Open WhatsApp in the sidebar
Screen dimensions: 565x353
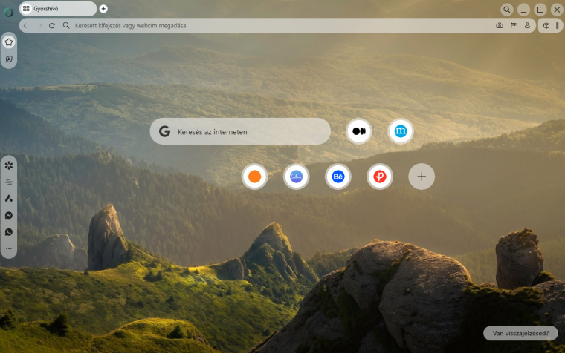click(9, 232)
